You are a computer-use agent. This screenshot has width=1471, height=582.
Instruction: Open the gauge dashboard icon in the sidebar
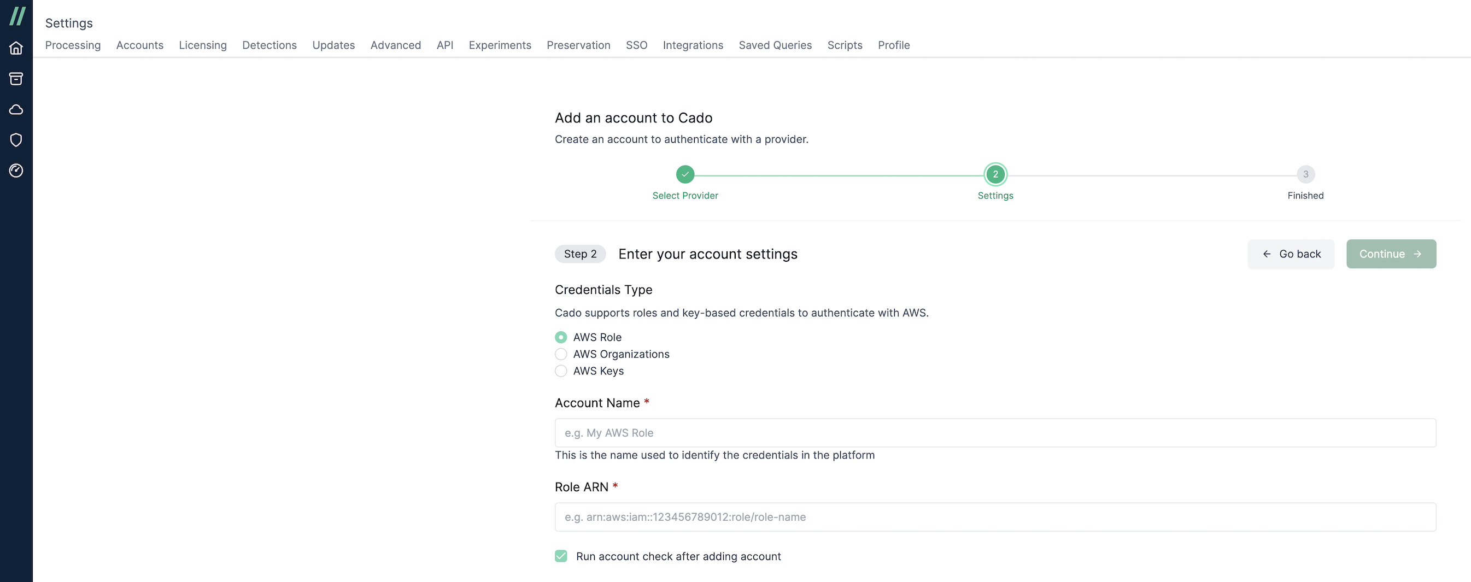[x=16, y=170]
